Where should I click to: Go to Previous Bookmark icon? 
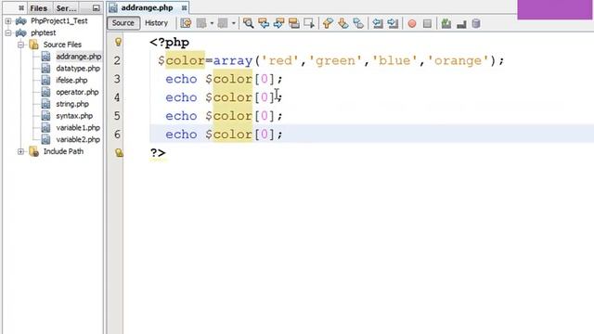[x=328, y=23]
